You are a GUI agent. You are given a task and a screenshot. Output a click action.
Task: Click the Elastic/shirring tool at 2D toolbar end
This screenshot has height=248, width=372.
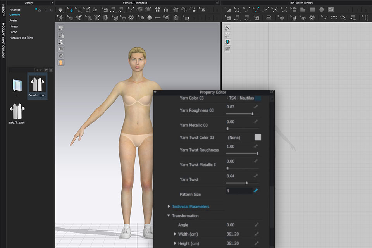(x=365, y=18)
